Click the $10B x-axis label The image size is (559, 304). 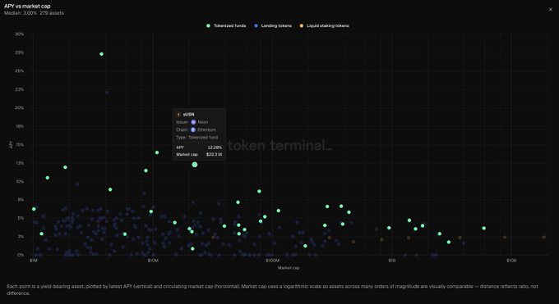(x=511, y=261)
